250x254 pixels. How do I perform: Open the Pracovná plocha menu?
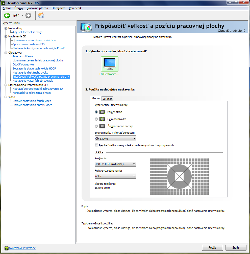click(x=37, y=8)
